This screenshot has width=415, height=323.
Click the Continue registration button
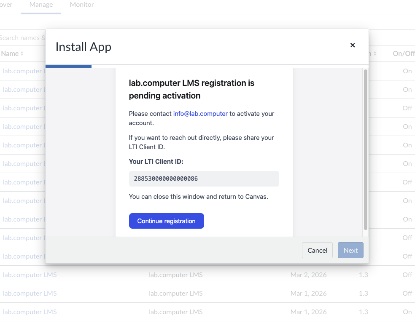(x=167, y=221)
